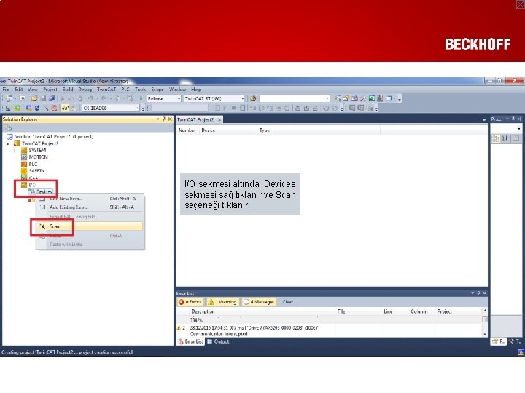Click the blue Config Mode icon

[28, 108]
